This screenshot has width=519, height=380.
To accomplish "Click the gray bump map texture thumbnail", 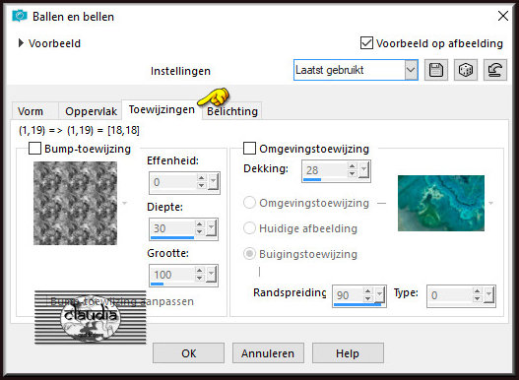I will [x=75, y=203].
